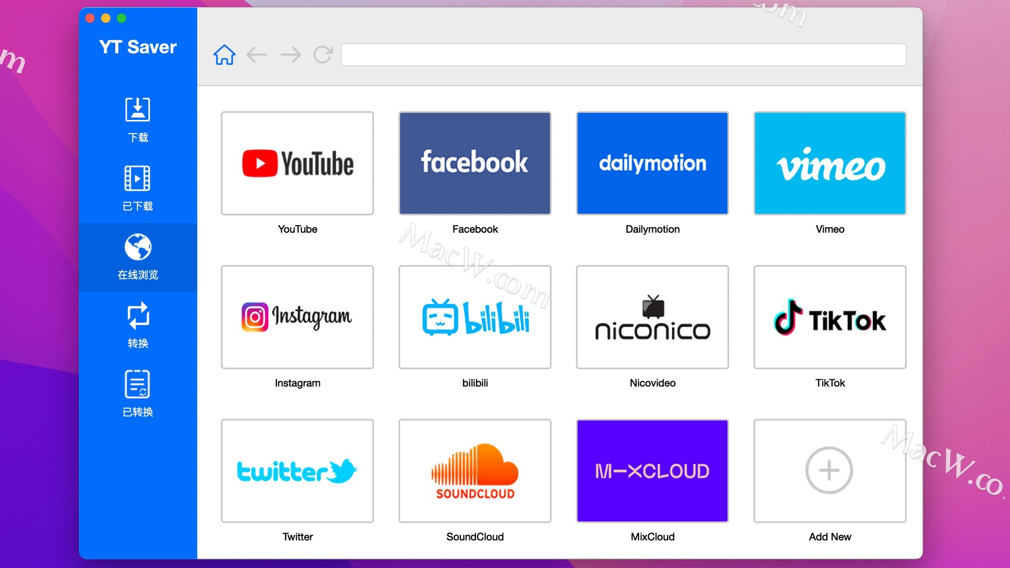Viewport: 1010px width, 568px height.
Task: Click the Add New label text
Action: click(x=830, y=537)
